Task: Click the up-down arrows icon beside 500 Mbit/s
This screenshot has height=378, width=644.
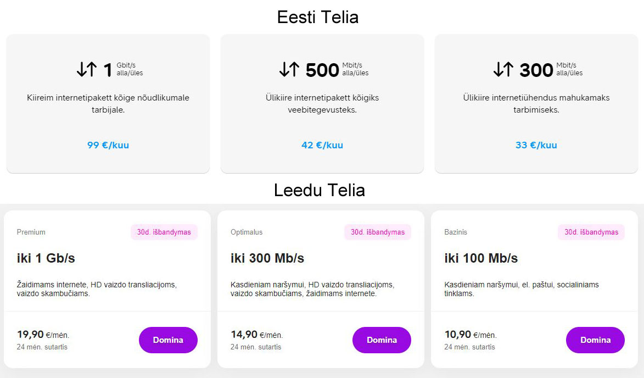Action: (x=289, y=69)
